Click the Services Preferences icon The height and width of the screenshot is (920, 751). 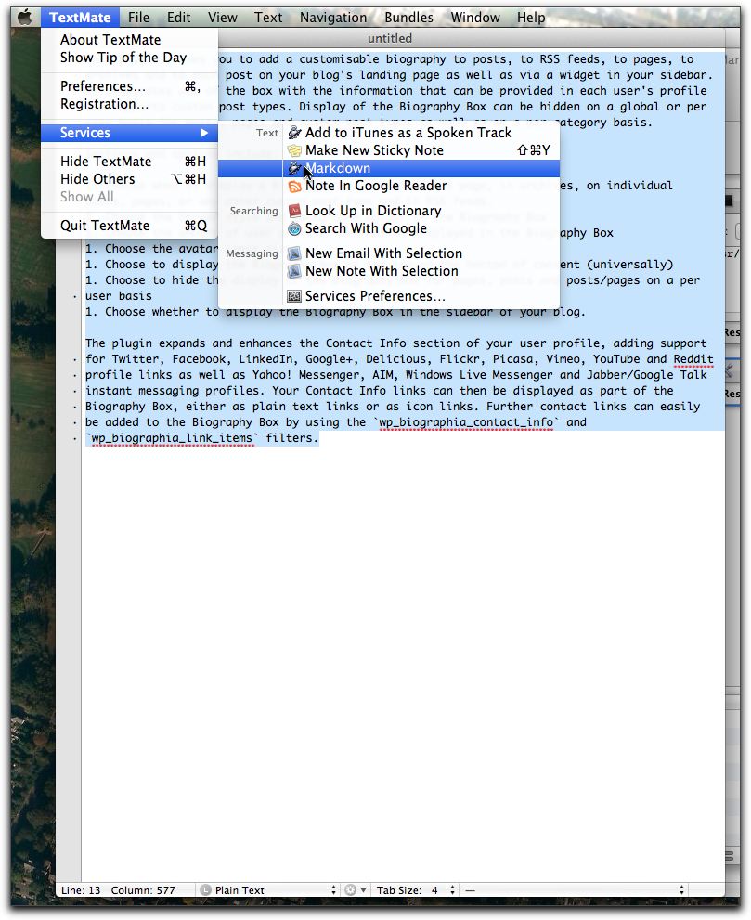(294, 296)
